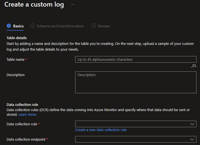This screenshot has height=145, width=200.
Task: Click the step 3 circle icon
Action: (x=94, y=26)
